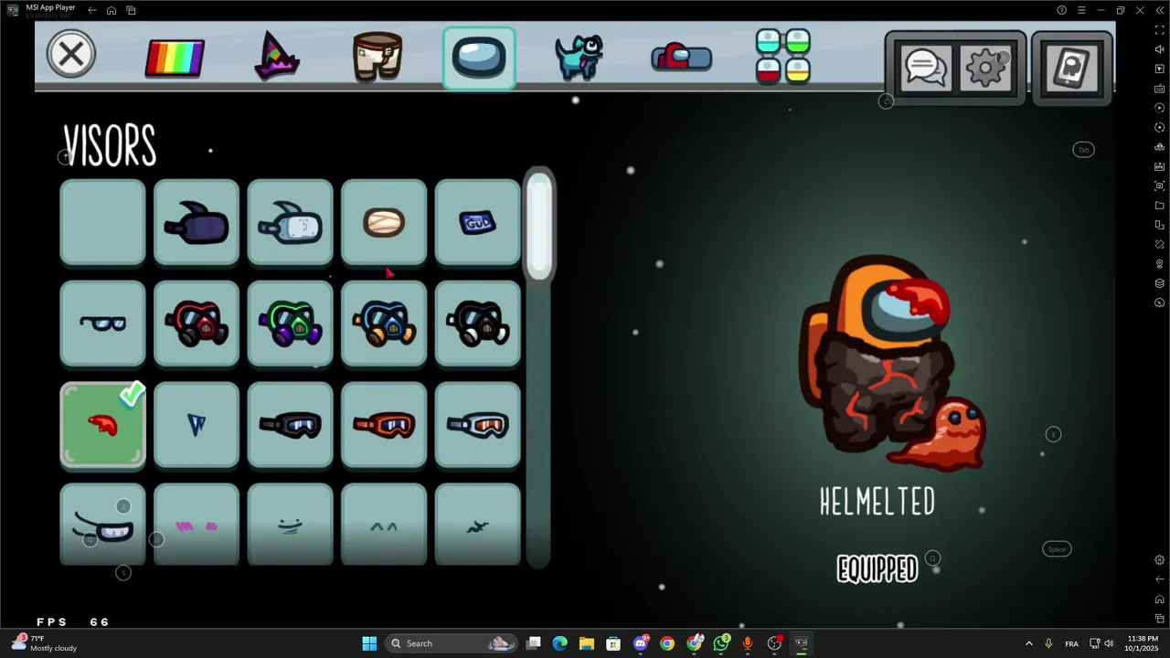The width and height of the screenshot is (1170, 658).
Task: Open MSI App Player hamburger menu
Action: point(1081,10)
